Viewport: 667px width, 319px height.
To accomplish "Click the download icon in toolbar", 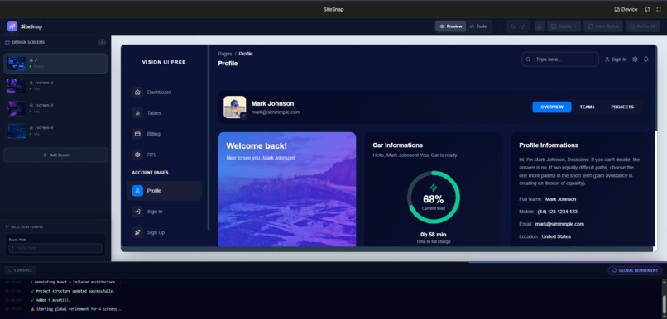I will pyautogui.click(x=539, y=26).
